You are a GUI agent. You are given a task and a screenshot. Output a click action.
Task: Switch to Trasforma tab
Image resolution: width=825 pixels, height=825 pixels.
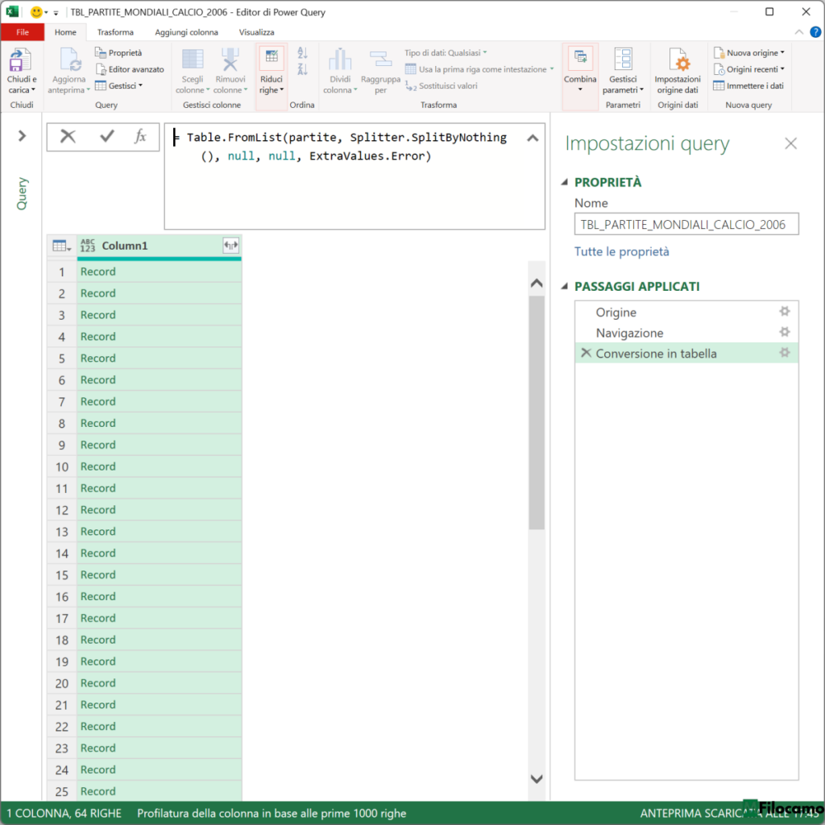coord(115,32)
